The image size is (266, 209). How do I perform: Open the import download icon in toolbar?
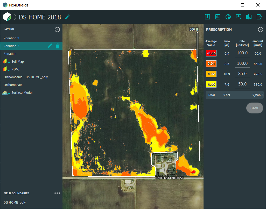pos(207,17)
